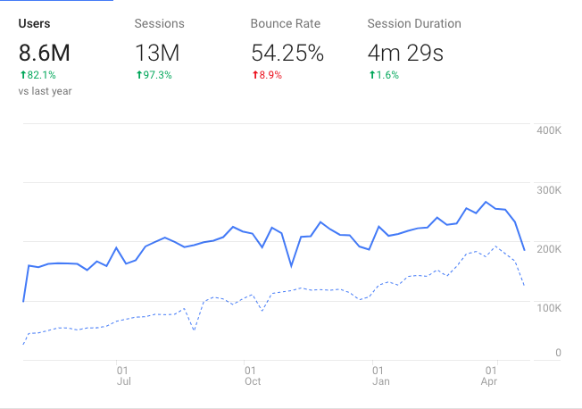This screenshot has width=582, height=409.
Task: Click the 4m 29s duration value
Action: 405,53
